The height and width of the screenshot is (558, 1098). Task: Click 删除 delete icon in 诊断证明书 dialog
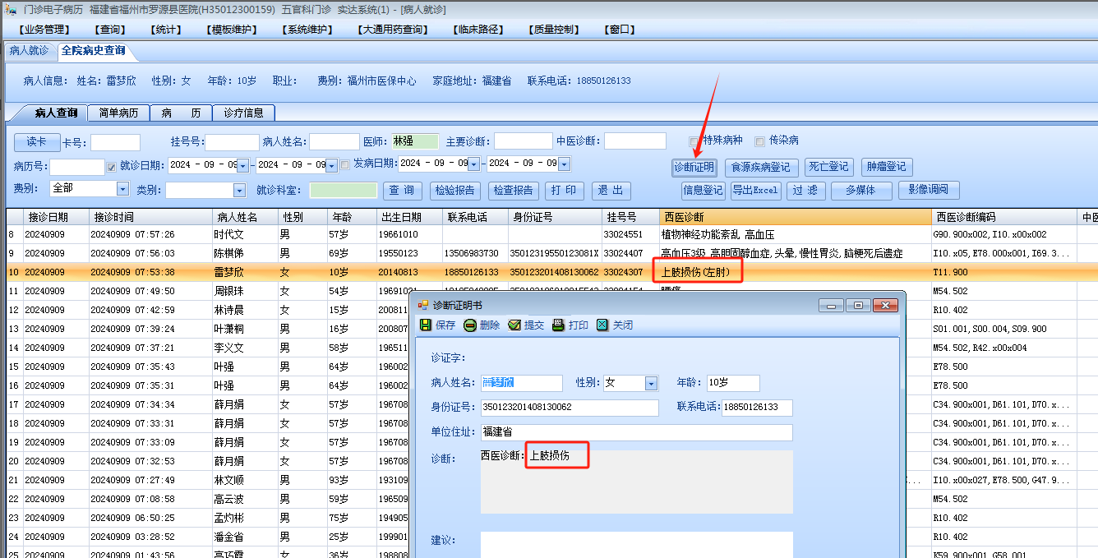[x=470, y=325]
